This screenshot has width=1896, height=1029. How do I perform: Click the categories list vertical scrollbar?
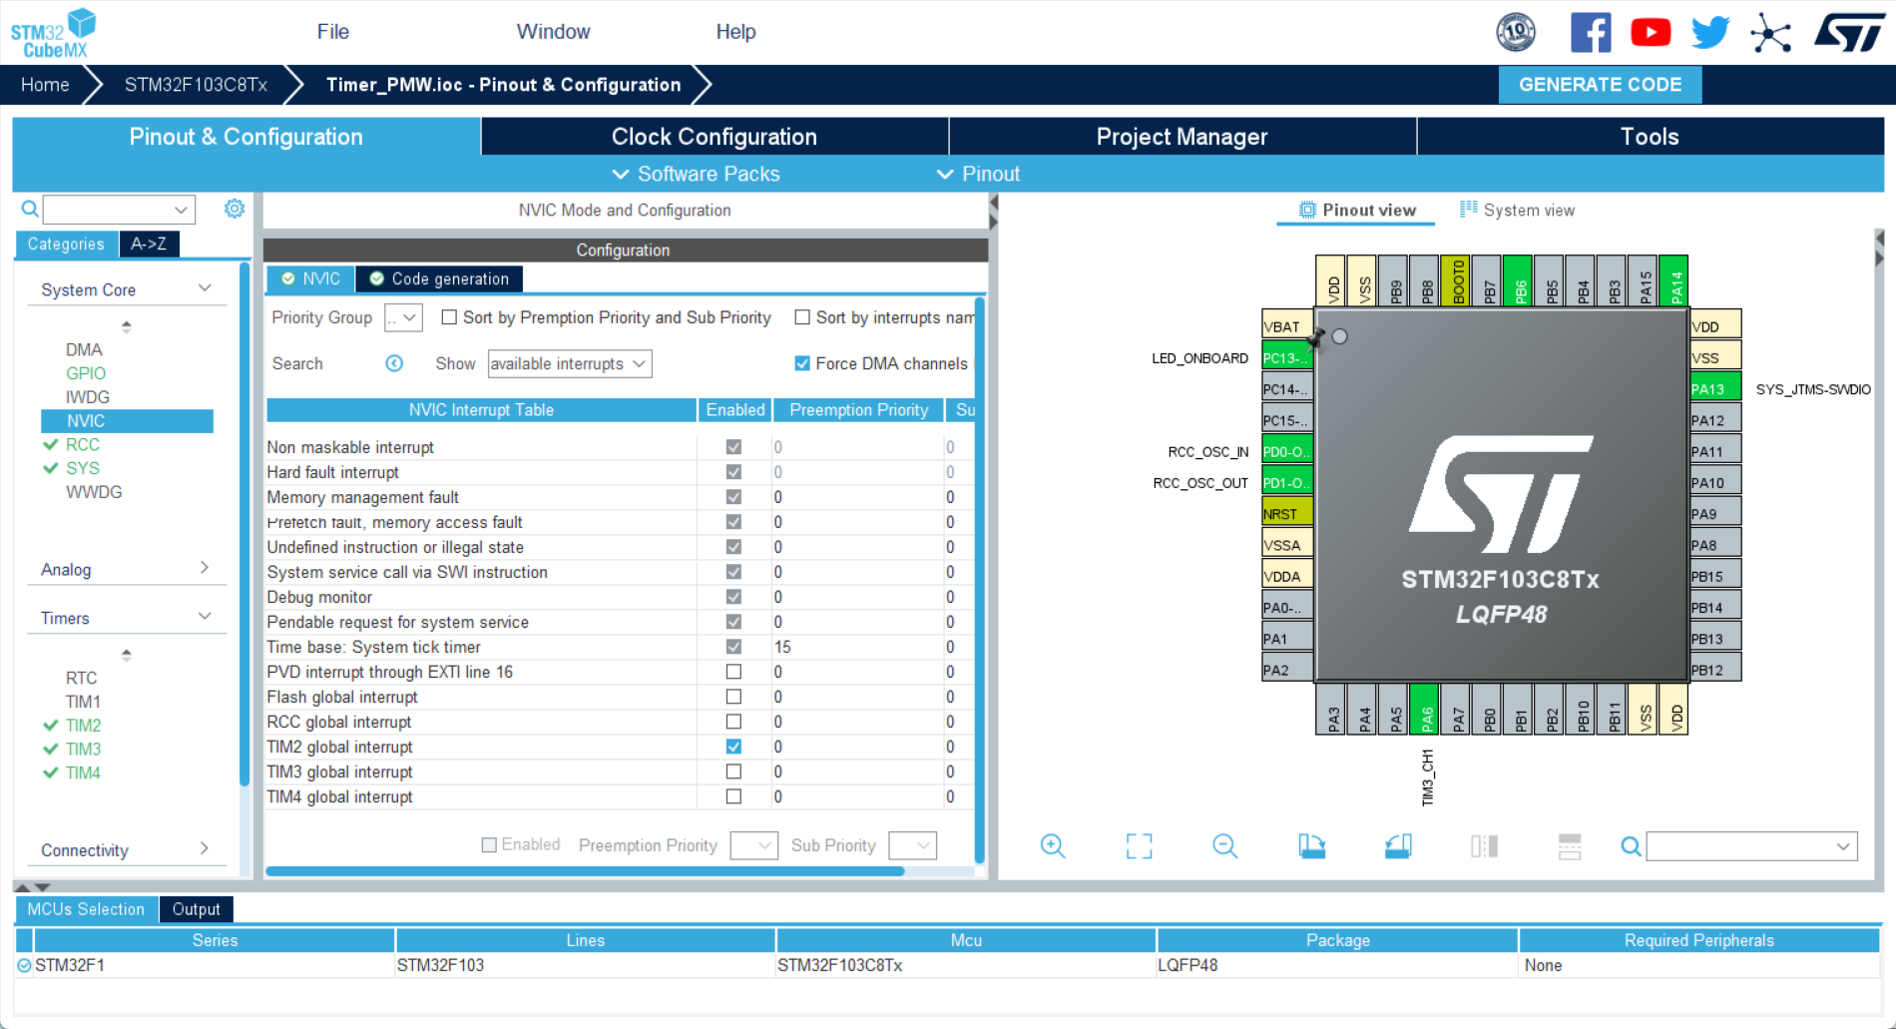tap(245, 524)
